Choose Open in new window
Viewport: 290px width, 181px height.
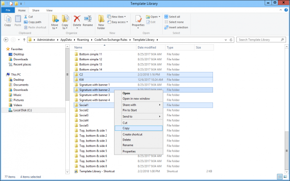tap(139, 99)
